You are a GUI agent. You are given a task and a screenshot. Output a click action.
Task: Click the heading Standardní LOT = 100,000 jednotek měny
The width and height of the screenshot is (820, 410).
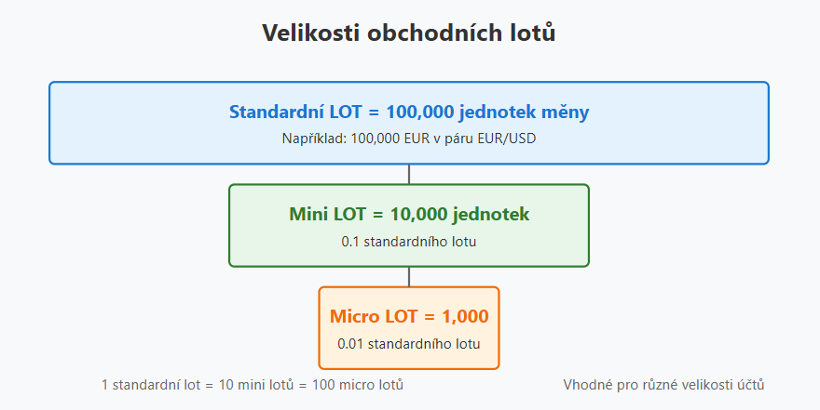[409, 112]
